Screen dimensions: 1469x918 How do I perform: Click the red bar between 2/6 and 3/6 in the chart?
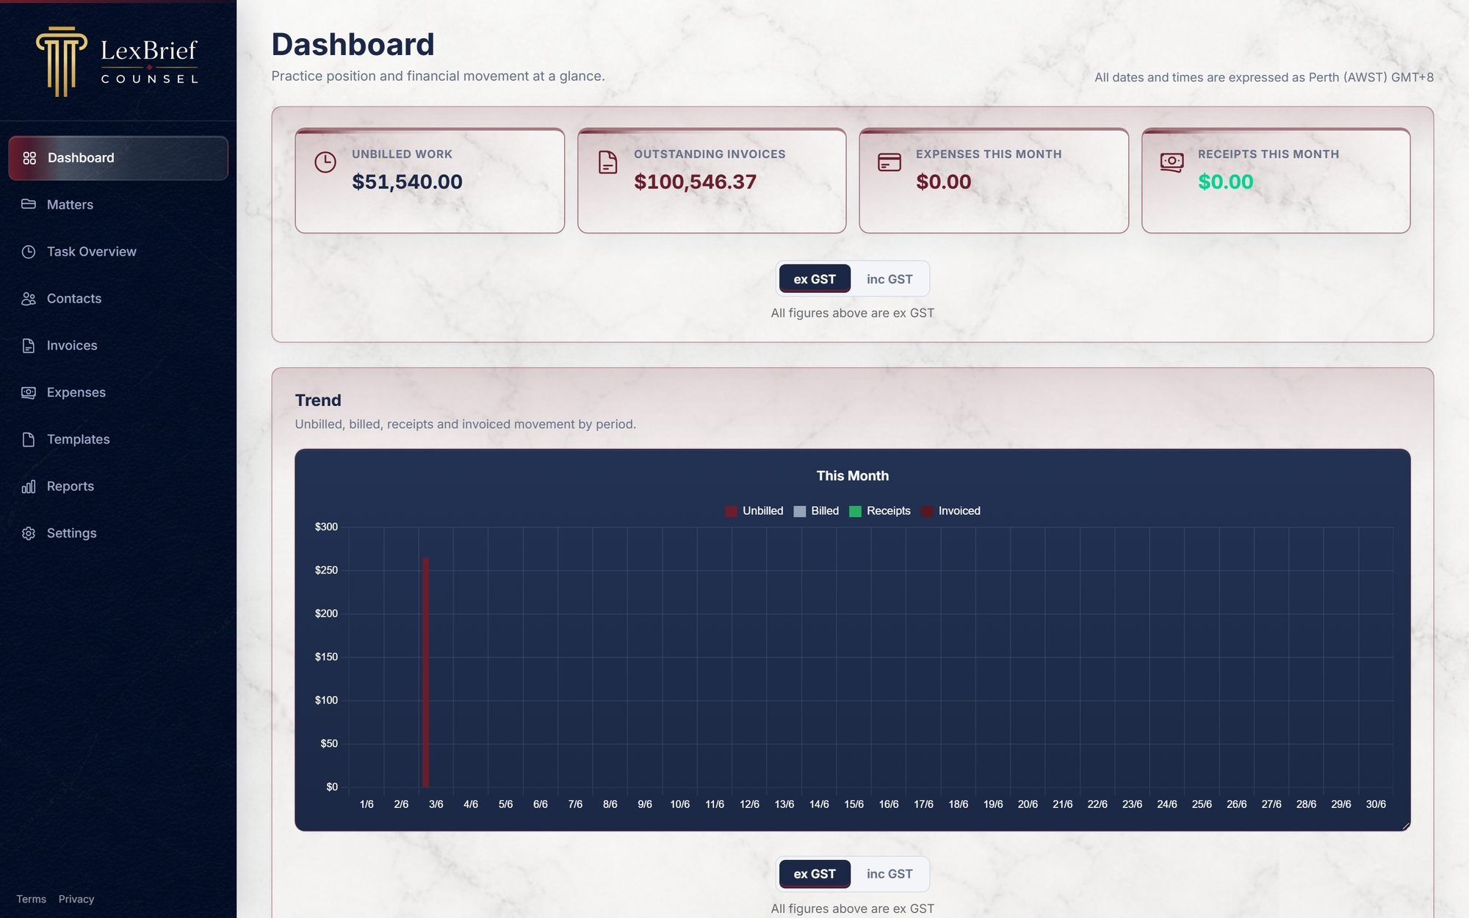point(425,672)
